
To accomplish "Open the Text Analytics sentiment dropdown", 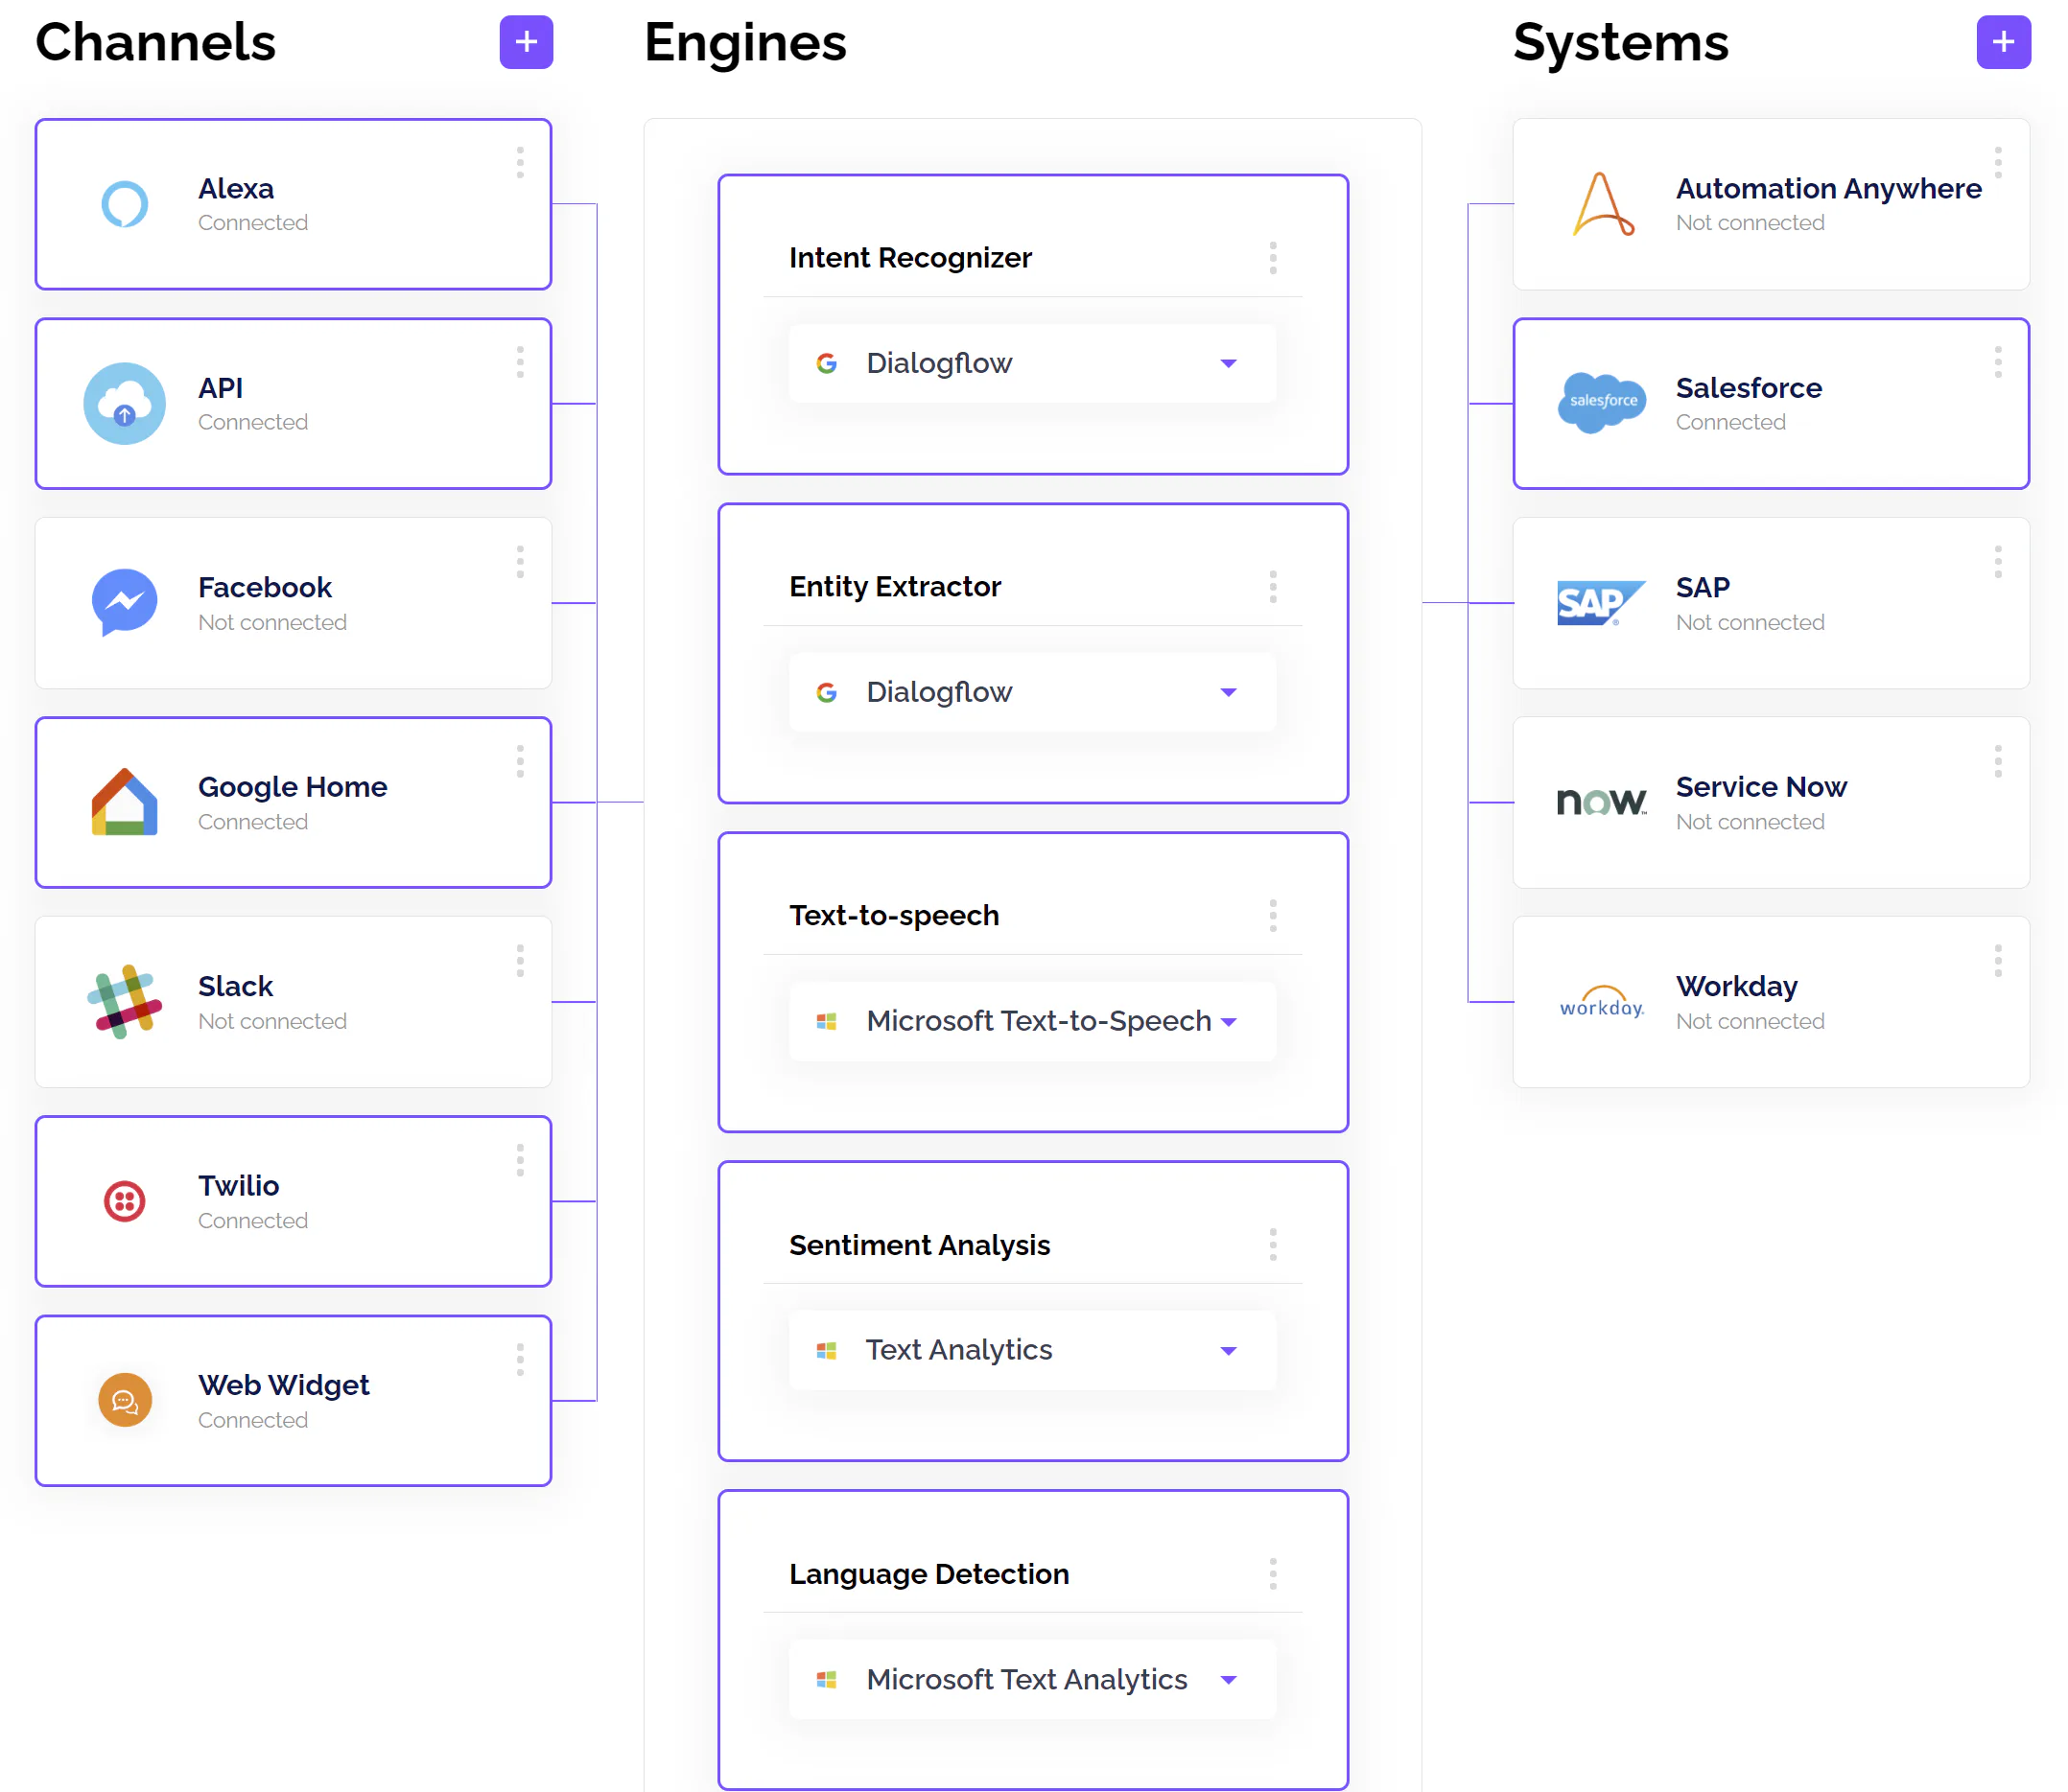I will 1032,1350.
